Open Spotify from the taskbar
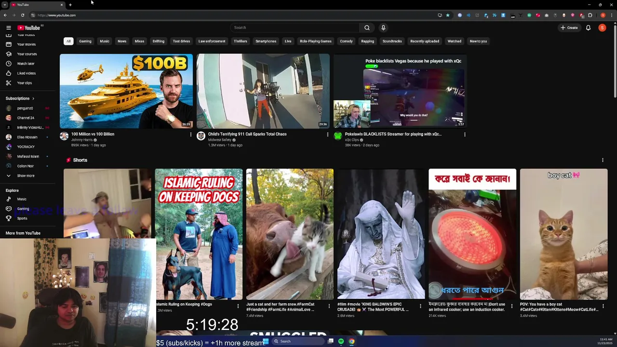This screenshot has width=617, height=347. click(x=341, y=341)
